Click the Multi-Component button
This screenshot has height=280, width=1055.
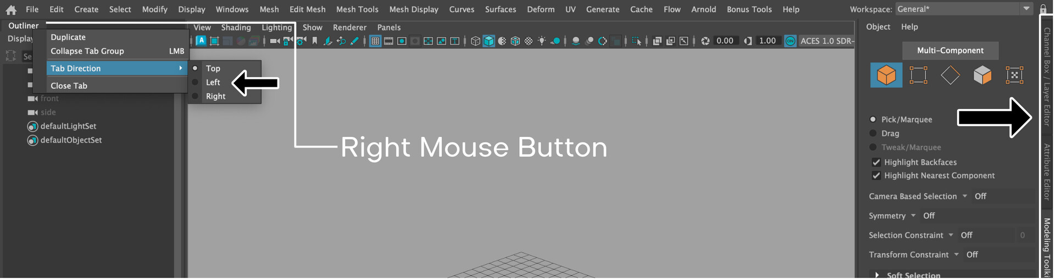click(x=950, y=50)
